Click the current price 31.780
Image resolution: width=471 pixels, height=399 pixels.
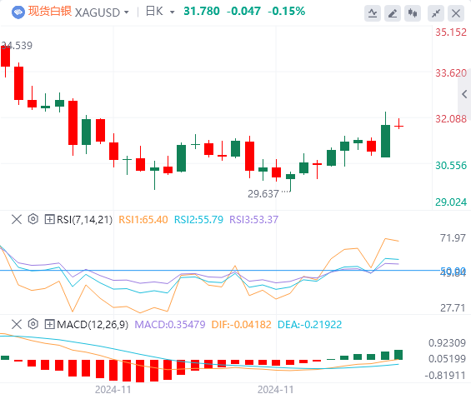click(202, 12)
